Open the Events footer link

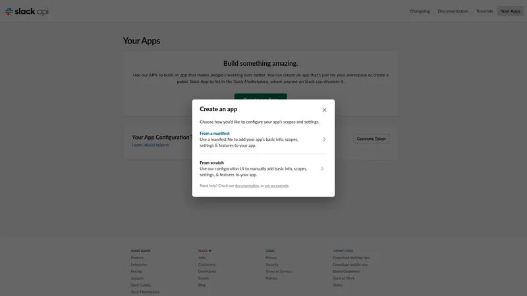tap(204, 278)
